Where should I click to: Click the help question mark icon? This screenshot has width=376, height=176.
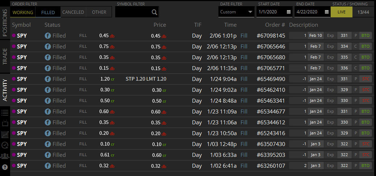point(5,167)
